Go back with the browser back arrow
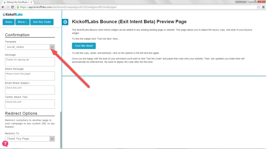This screenshot has width=266, height=149. point(3,7)
